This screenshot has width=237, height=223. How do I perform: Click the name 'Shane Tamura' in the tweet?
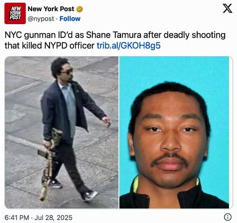[114, 35]
